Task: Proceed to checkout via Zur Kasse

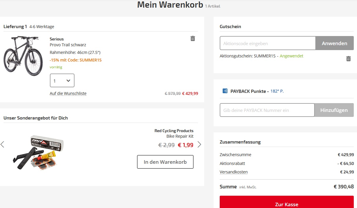Action: [x=286, y=204]
